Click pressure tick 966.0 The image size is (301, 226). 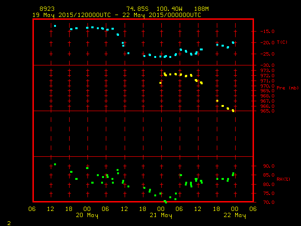pyautogui.click(x=268, y=106)
